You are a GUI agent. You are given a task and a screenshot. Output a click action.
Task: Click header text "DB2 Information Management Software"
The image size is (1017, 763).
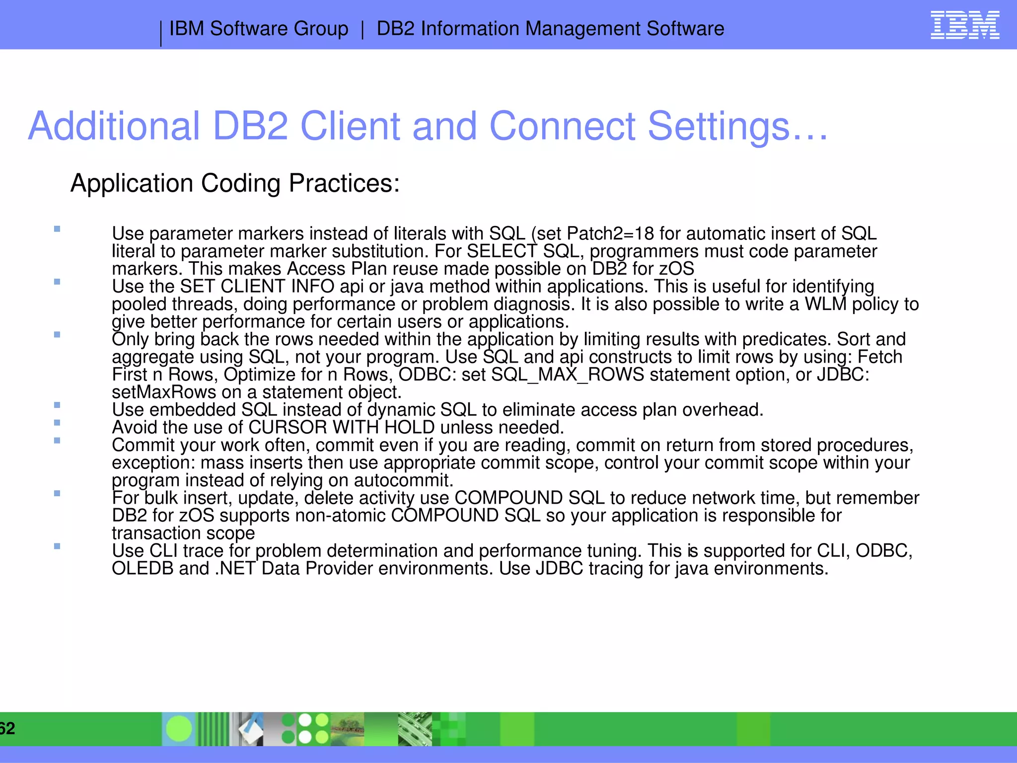pyautogui.click(x=550, y=29)
